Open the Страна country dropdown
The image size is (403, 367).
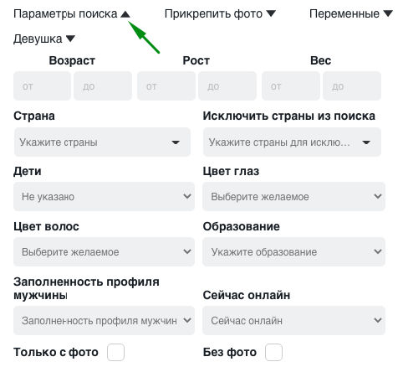(102, 142)
